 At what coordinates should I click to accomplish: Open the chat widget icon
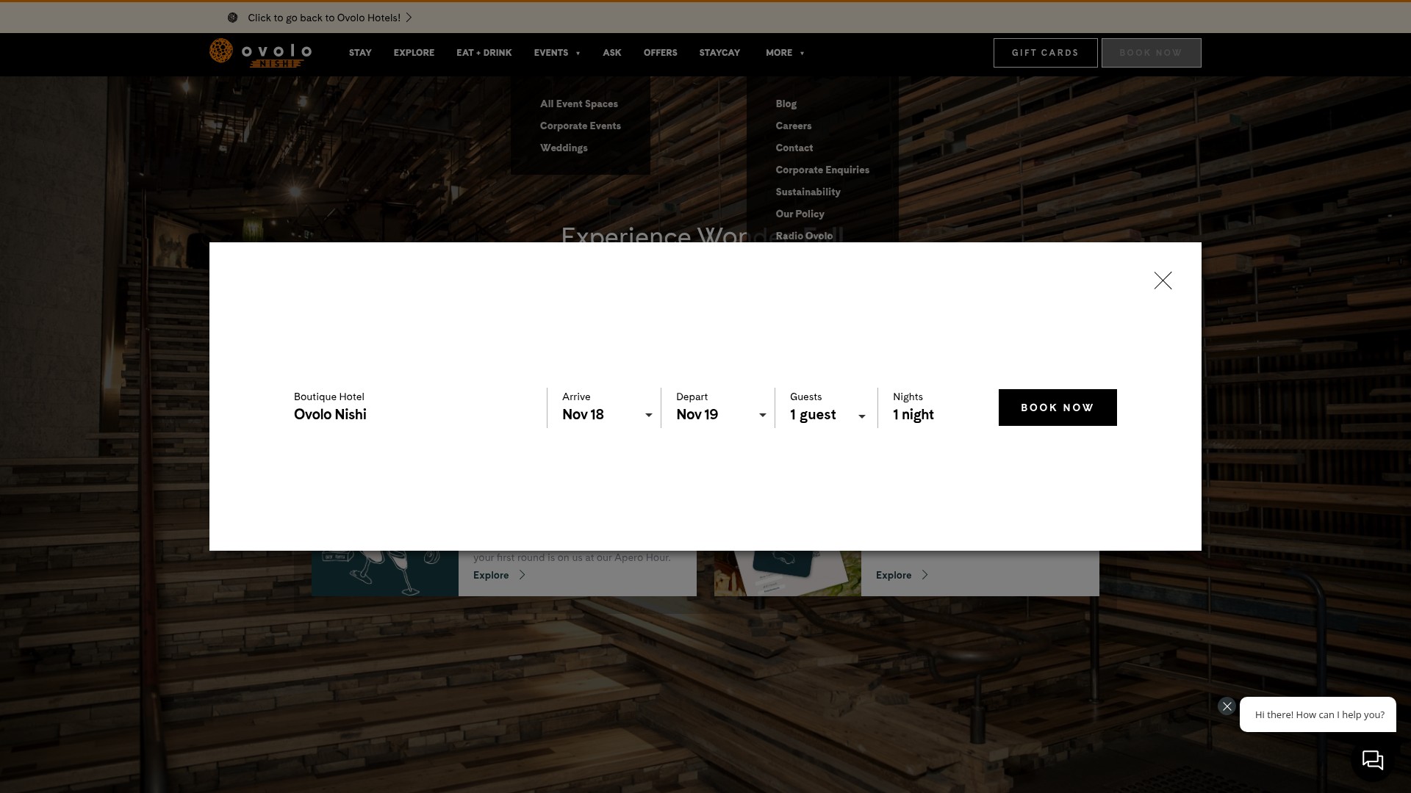[1372, 760]
